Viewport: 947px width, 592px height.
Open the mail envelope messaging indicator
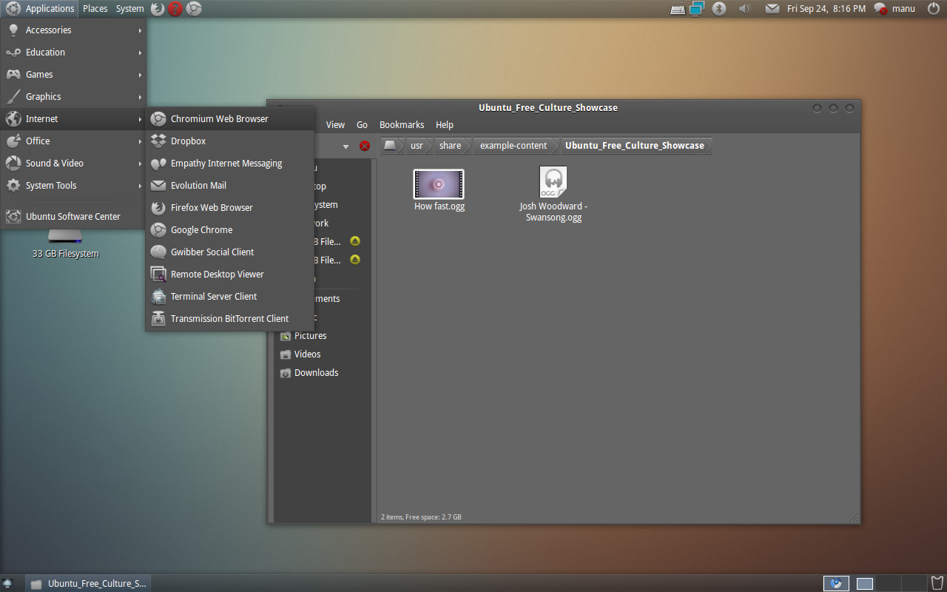pos(772,9)
